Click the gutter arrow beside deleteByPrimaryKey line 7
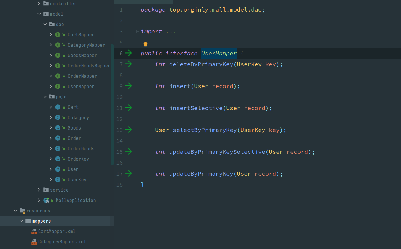Image resolution: width=401 pixels, height=249 pixels. pos(129,64)
